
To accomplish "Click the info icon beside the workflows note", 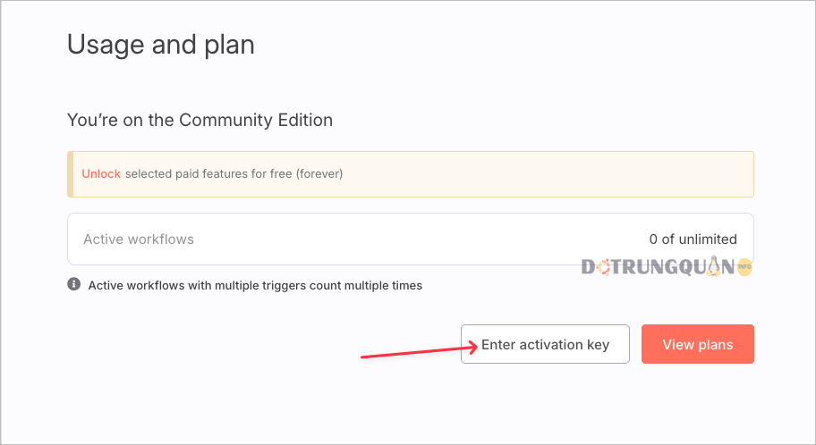I will tap(74, 284).
